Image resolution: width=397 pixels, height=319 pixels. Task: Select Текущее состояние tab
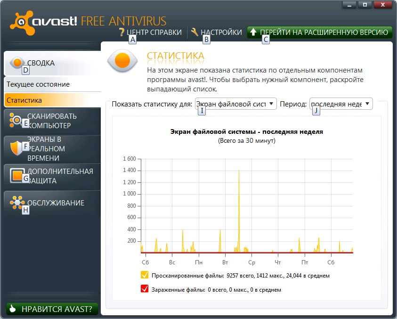[x=52, y=84]
